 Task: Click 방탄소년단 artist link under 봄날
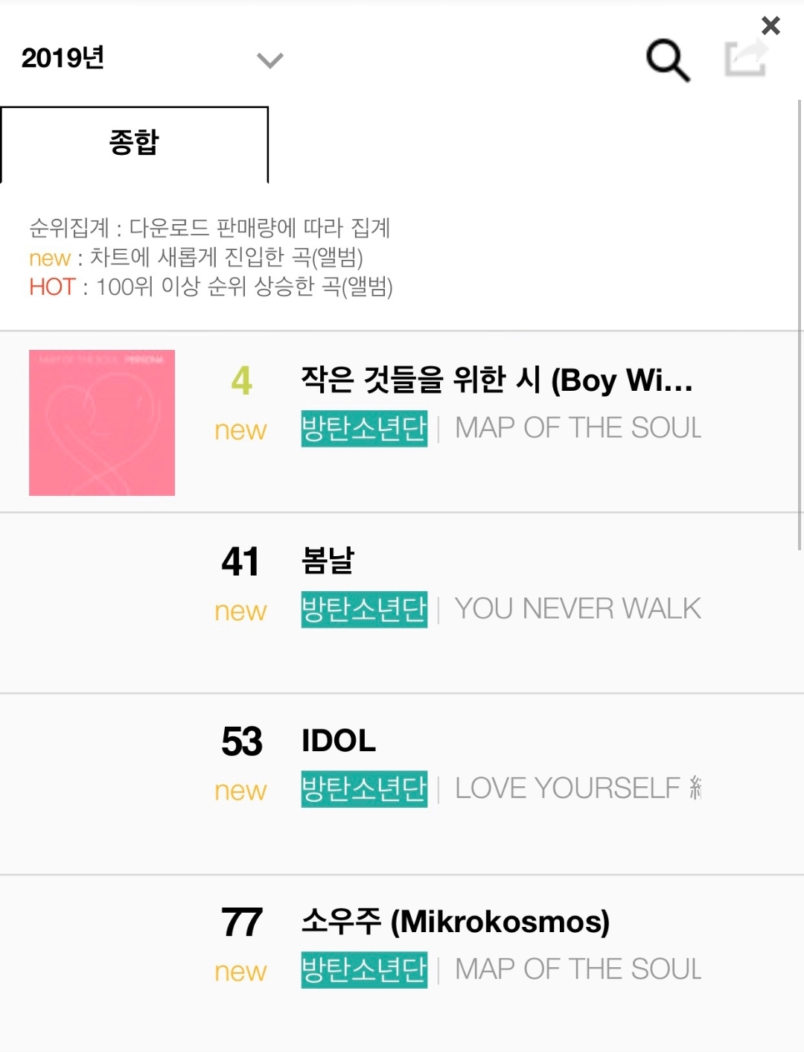364,610
